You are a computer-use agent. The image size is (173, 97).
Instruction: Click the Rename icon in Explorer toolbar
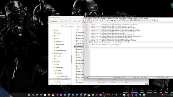75,21
